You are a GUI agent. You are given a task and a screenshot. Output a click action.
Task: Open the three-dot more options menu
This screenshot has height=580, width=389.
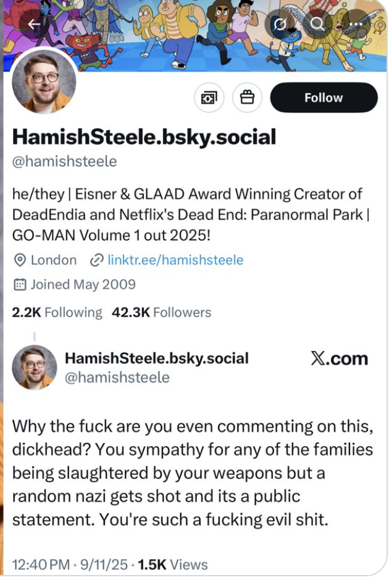pos(357,25)
